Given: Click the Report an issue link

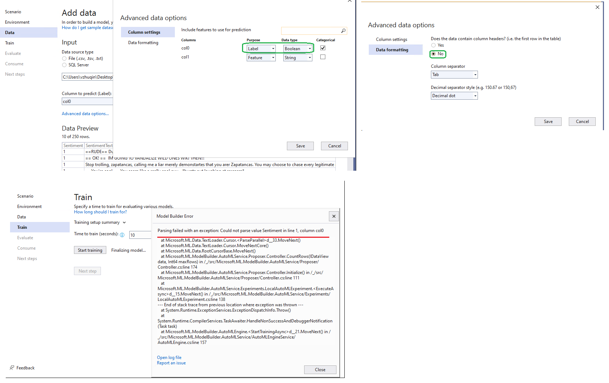Looking at the screenshot, I should pos(171,363).
